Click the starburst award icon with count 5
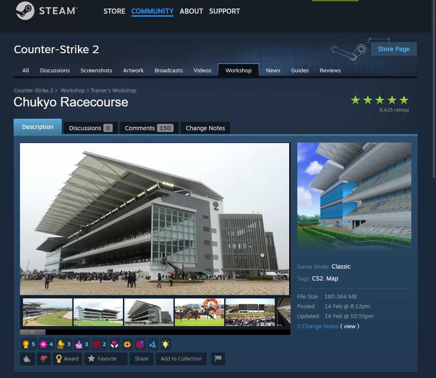Screen dimensions: 436x378 (28, 344)
